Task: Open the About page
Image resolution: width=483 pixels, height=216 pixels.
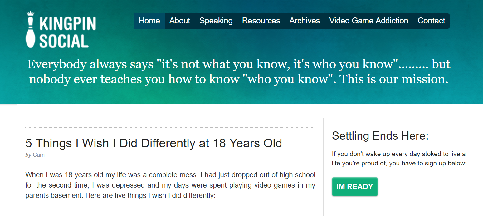Action: (180, 21)
